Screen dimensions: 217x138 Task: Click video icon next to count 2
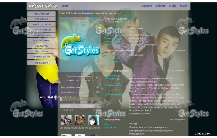(98, 92)
